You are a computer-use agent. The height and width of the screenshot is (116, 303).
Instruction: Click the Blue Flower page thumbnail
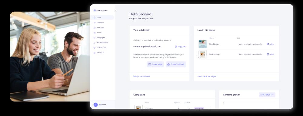pyautogui.click(x=203, y=44)
